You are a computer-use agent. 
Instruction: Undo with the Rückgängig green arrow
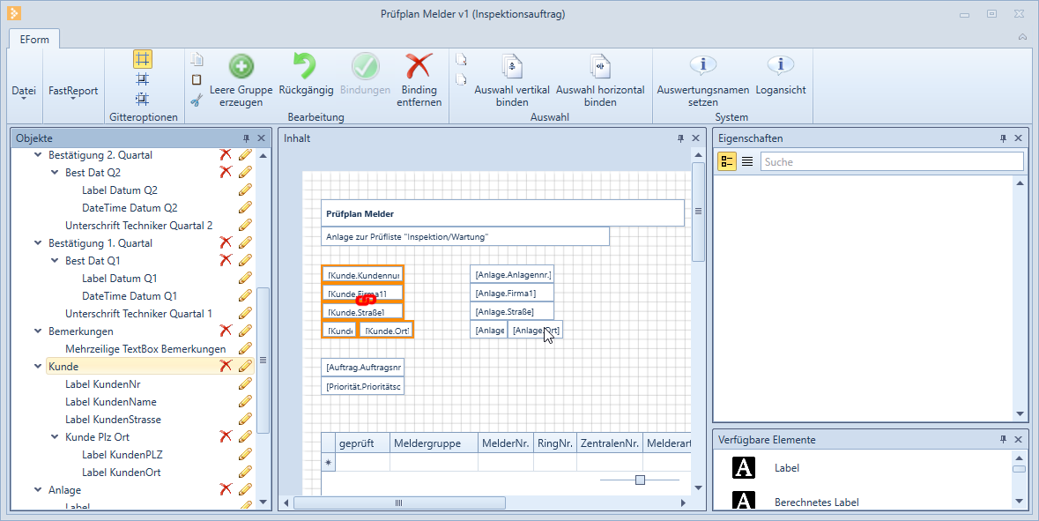(x=305, y=67)
